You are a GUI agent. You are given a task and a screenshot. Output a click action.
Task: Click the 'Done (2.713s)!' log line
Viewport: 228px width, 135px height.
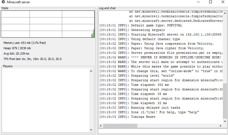(149, 112)
